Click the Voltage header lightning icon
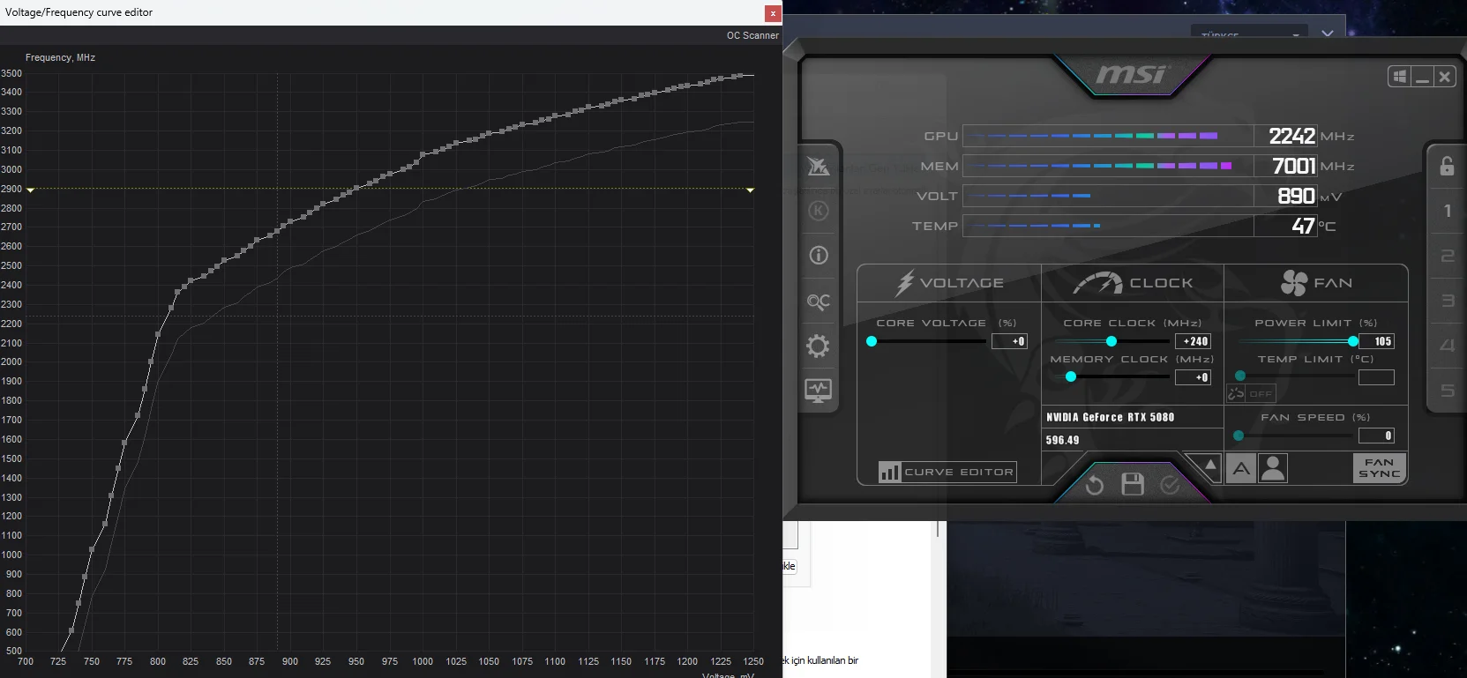Image resolution: width=1467 pixels, height=678 pixels. click(904, 283)
